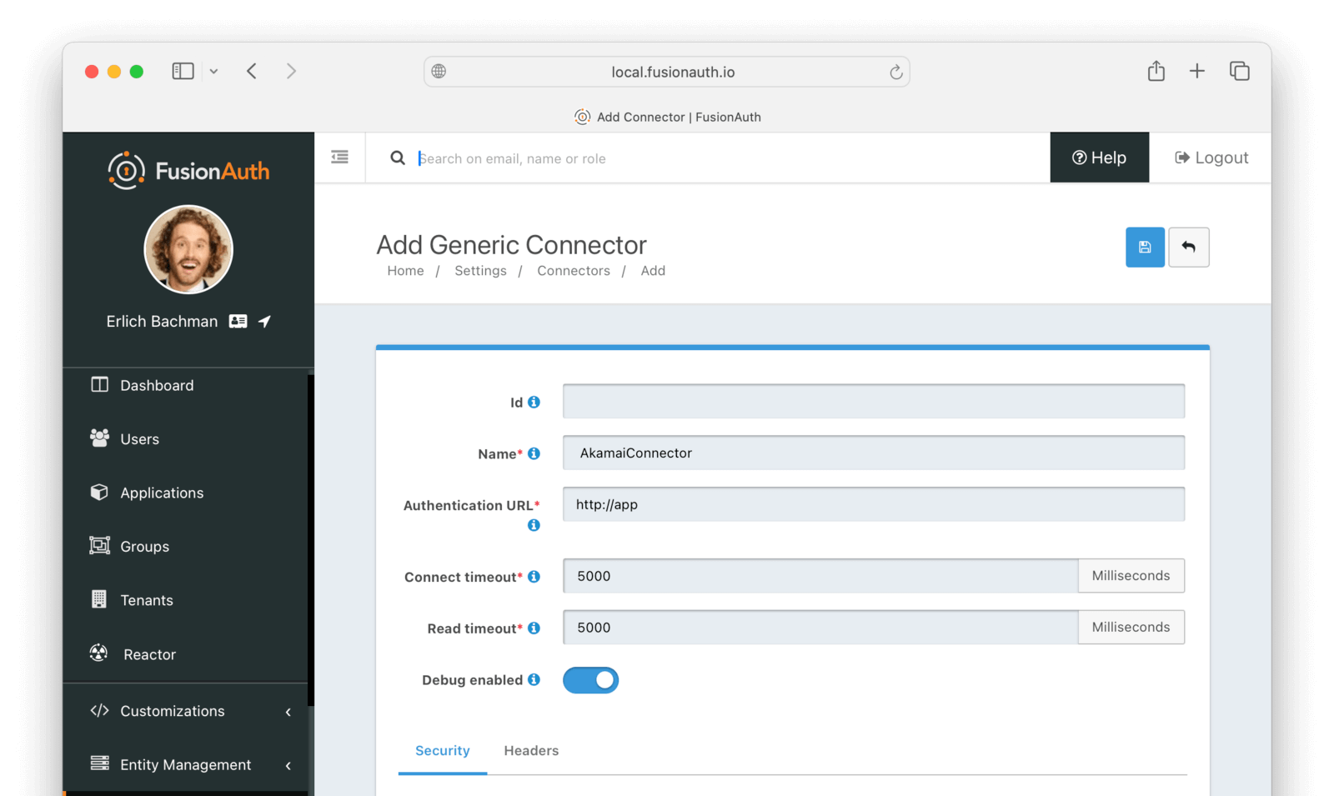The image size is (1334, 796).
Task: Open Dashboard from the sidebar icon
Action: coord(99,384)
